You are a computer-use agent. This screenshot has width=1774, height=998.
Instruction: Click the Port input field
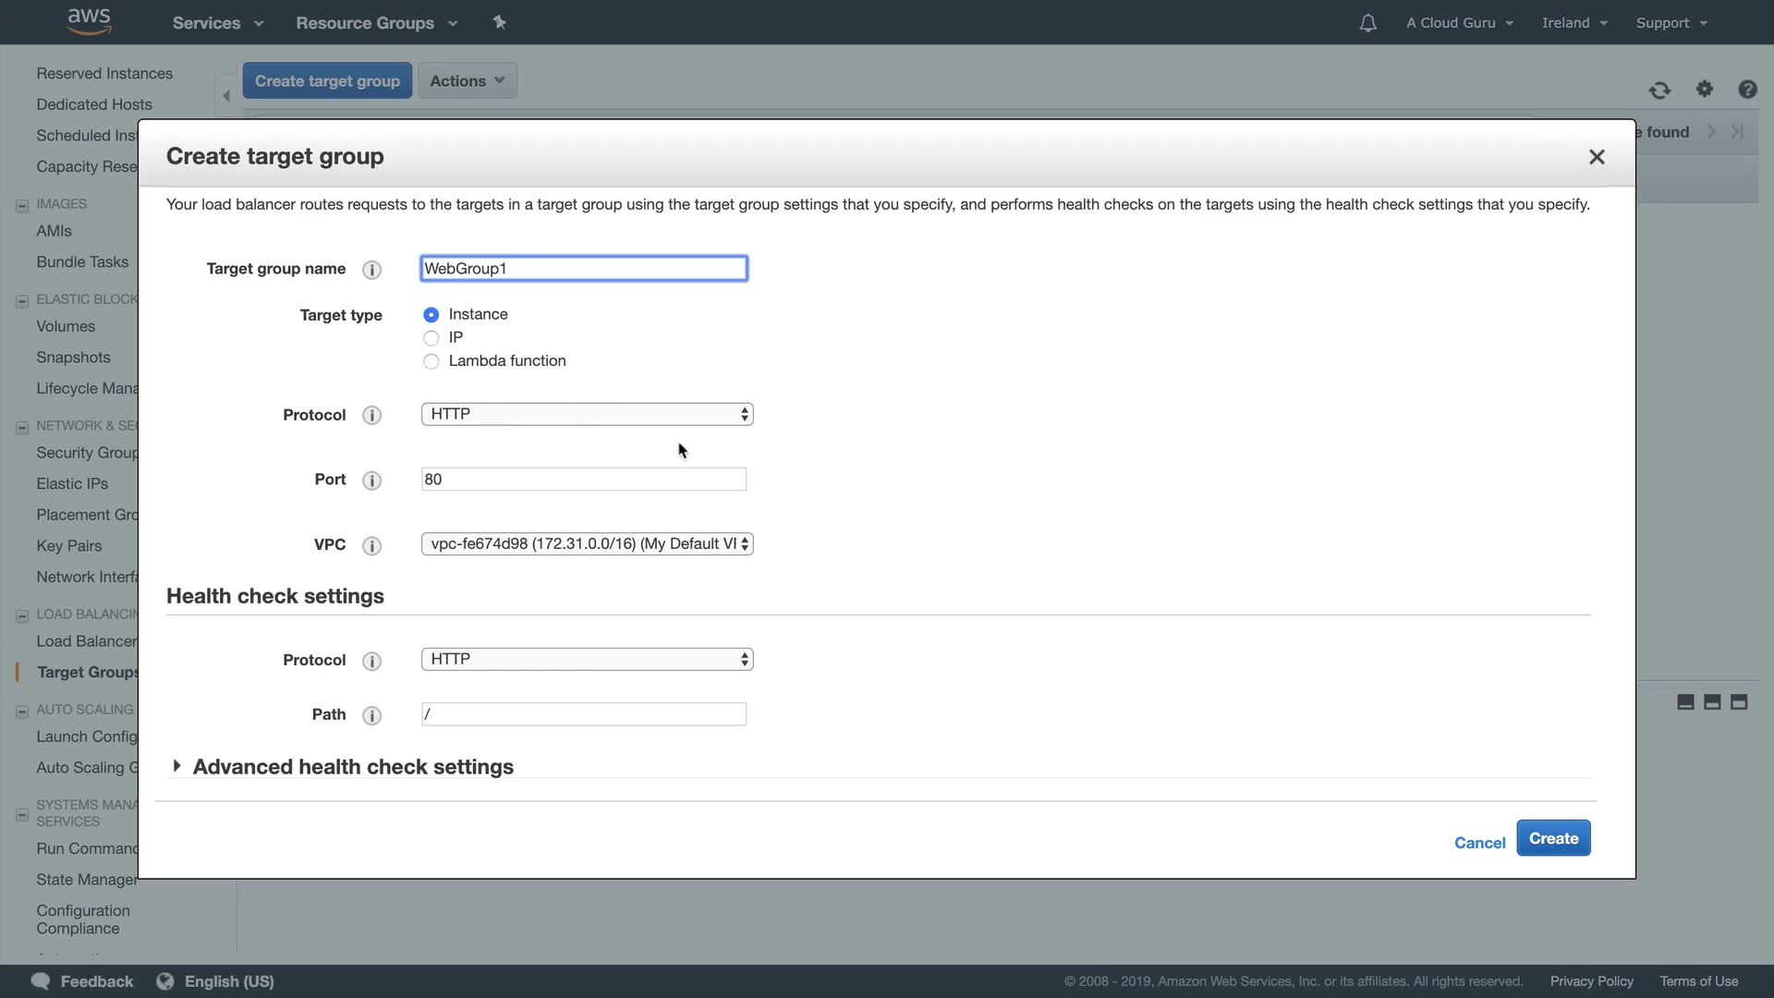[x=583, y=480]
